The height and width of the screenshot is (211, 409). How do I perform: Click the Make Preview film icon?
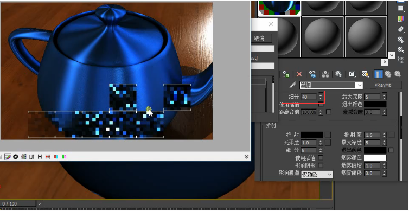point(400,29)
